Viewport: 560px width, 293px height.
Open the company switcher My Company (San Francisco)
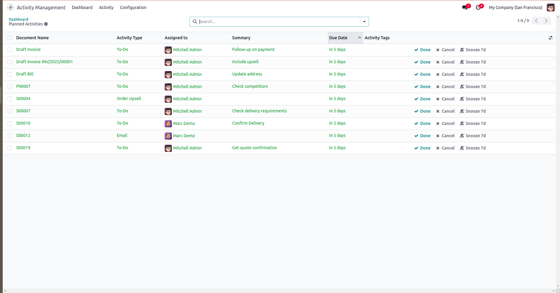[516, 7]
